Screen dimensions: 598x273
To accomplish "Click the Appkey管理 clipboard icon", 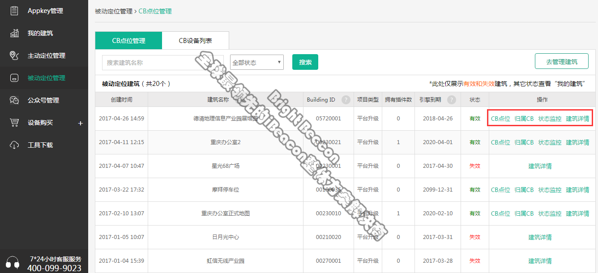I will point(14,11).
